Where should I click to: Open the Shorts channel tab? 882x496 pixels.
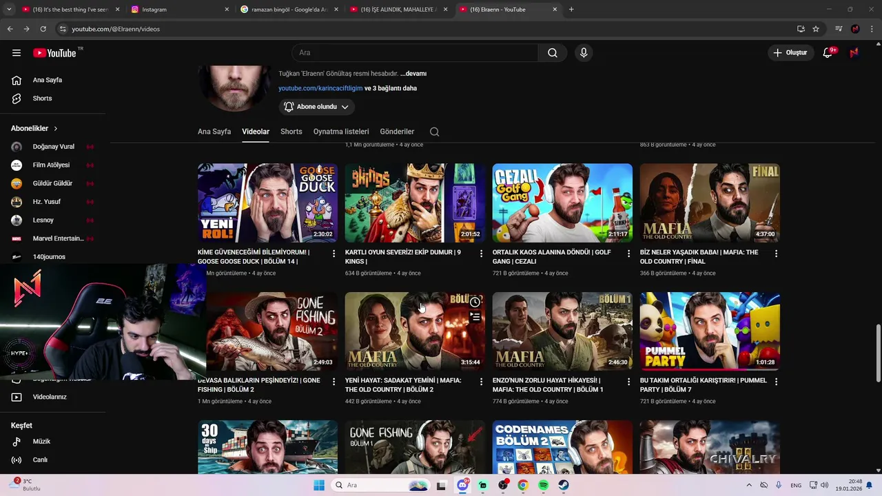tap(291, 132)
